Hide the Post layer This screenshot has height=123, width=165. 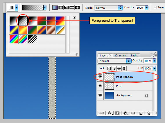tap(100, 86)
